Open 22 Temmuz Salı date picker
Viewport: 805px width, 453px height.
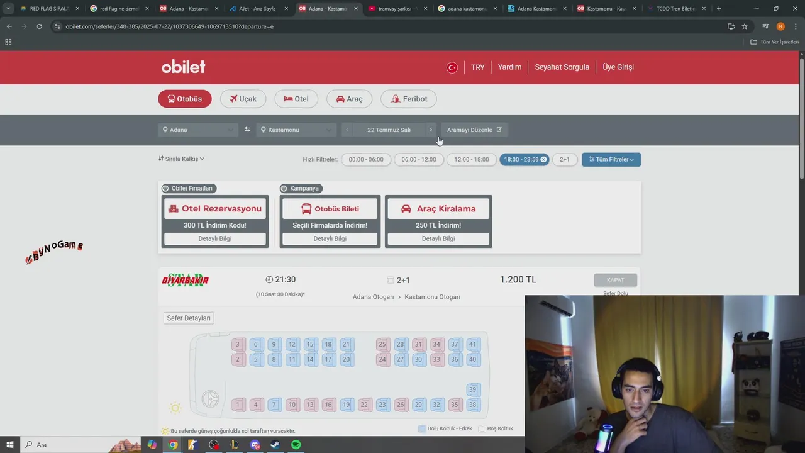point(389,130)
